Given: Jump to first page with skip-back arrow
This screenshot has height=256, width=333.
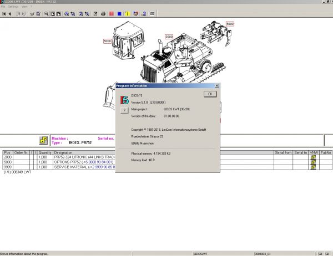Looking at the screenshot, I should point(4,14).
